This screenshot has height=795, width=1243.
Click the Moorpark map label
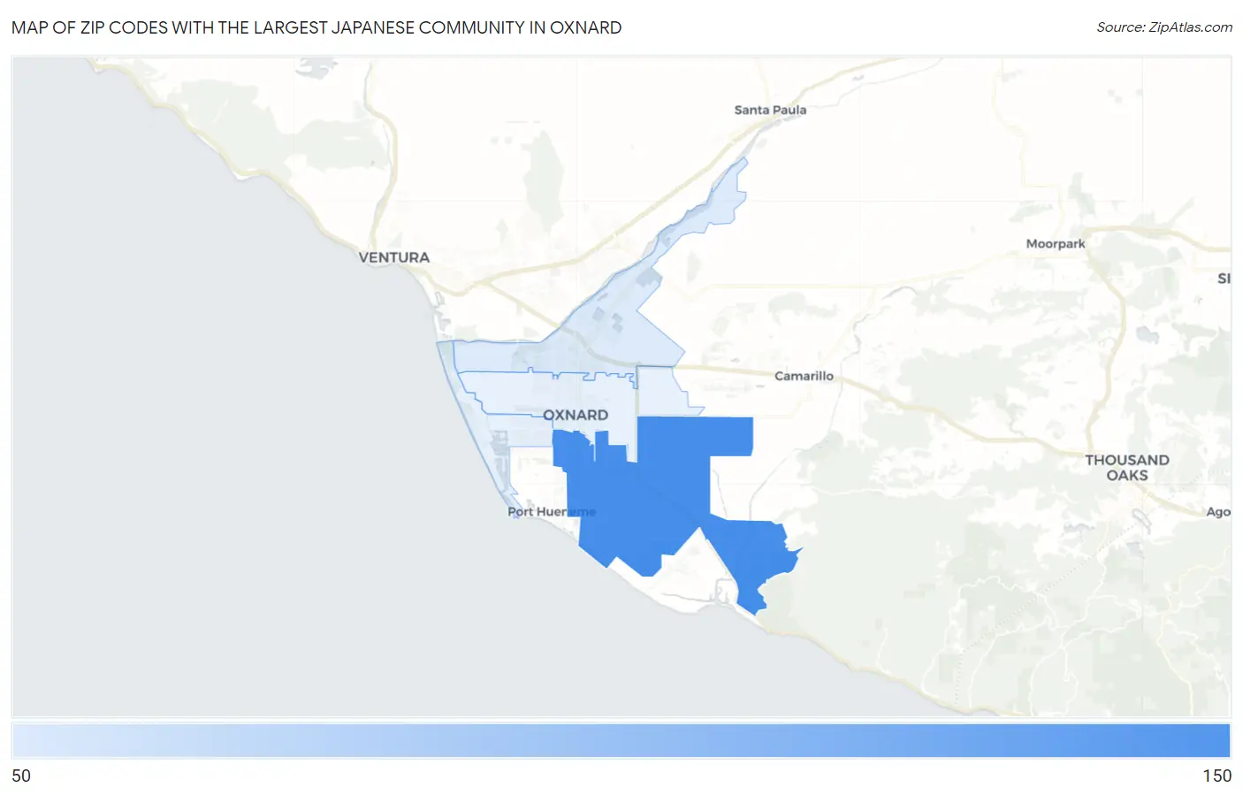coord(1056,243)
